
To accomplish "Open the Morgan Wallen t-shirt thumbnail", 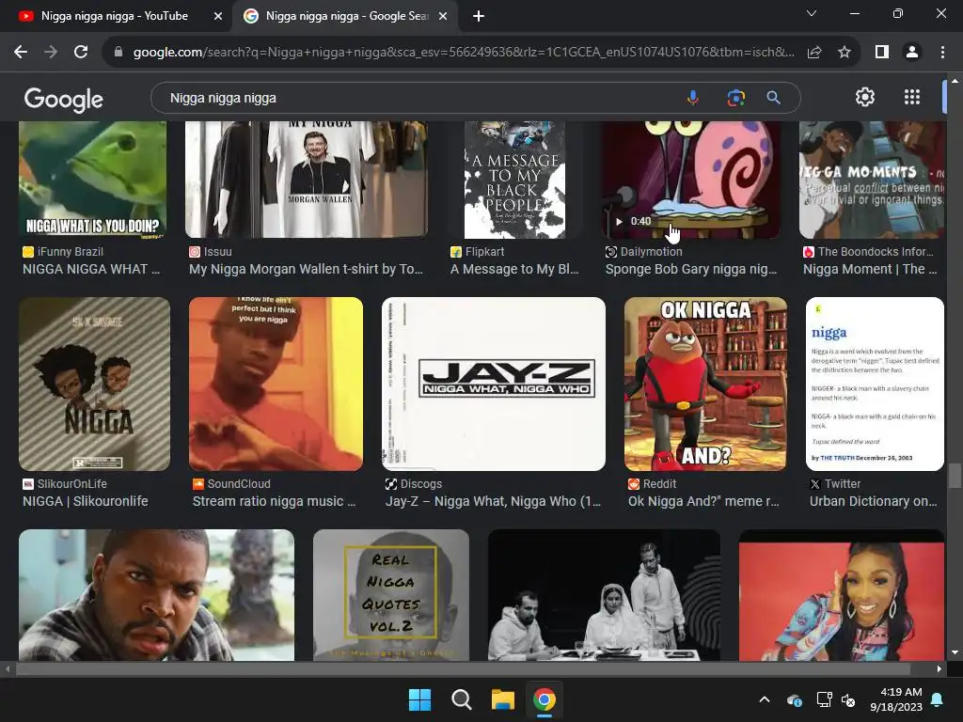I will pyautogui.click(x=307, y=180).
